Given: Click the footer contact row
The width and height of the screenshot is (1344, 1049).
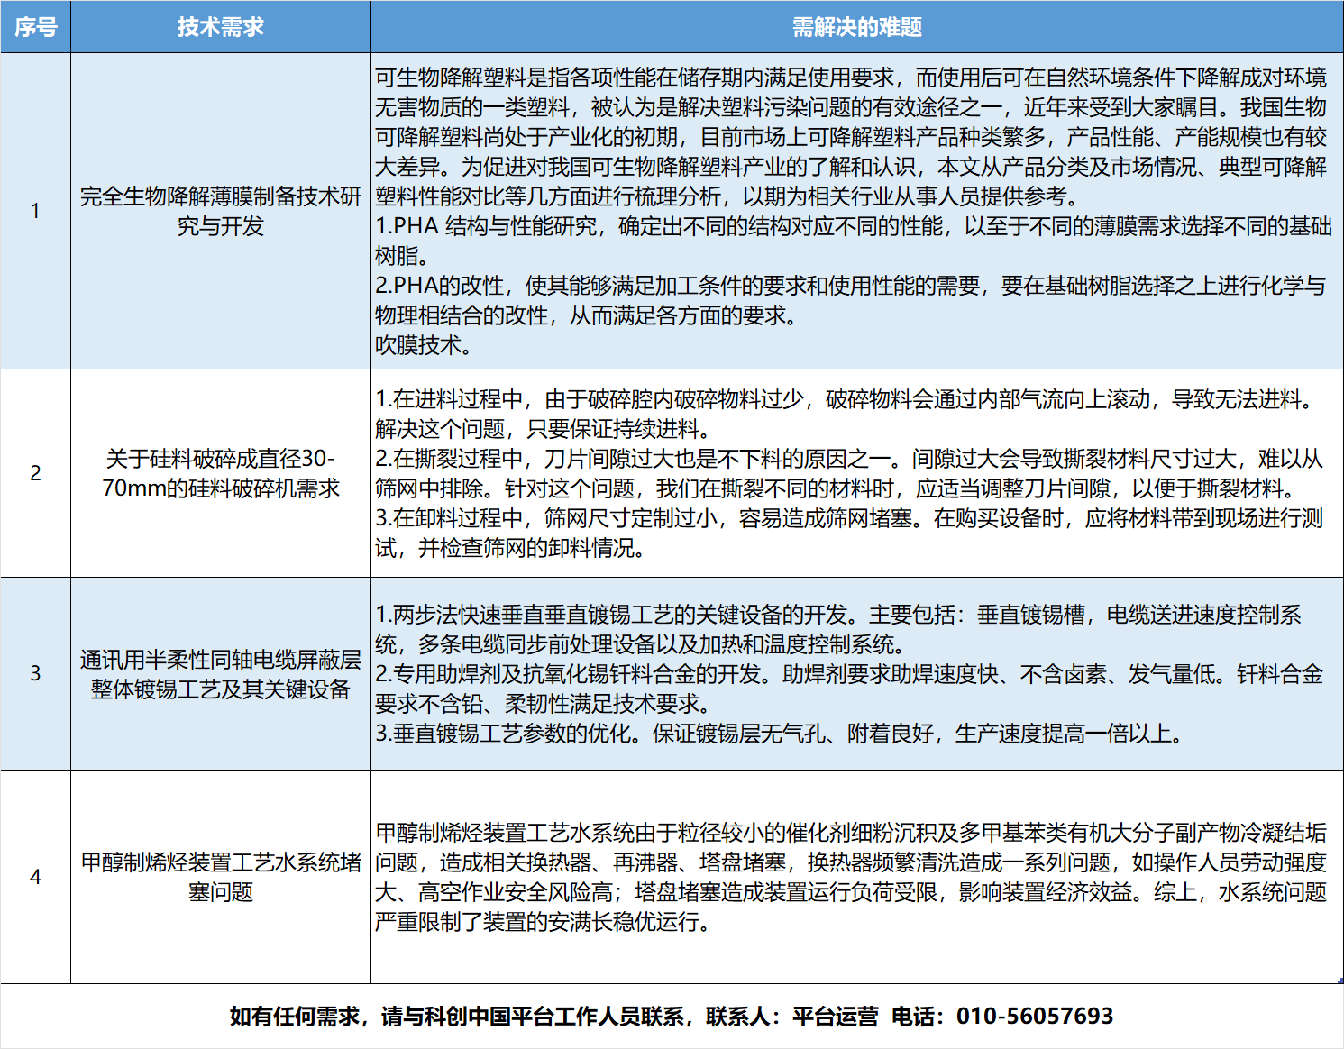Looking at the screenshot, I should [672, 1014].
